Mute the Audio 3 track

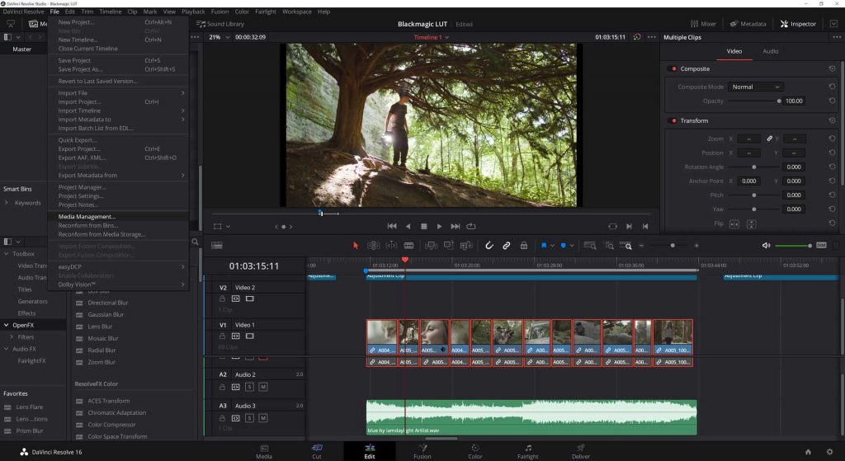tap(263, 418)
